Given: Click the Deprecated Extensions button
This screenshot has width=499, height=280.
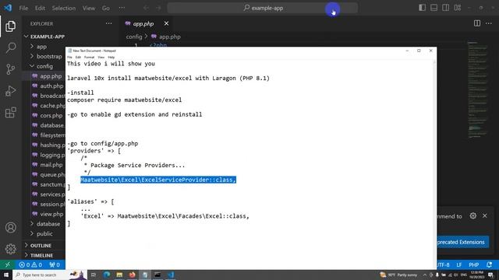Looking at the screenshot, I should pyautogui.click(x=462, y=242).
